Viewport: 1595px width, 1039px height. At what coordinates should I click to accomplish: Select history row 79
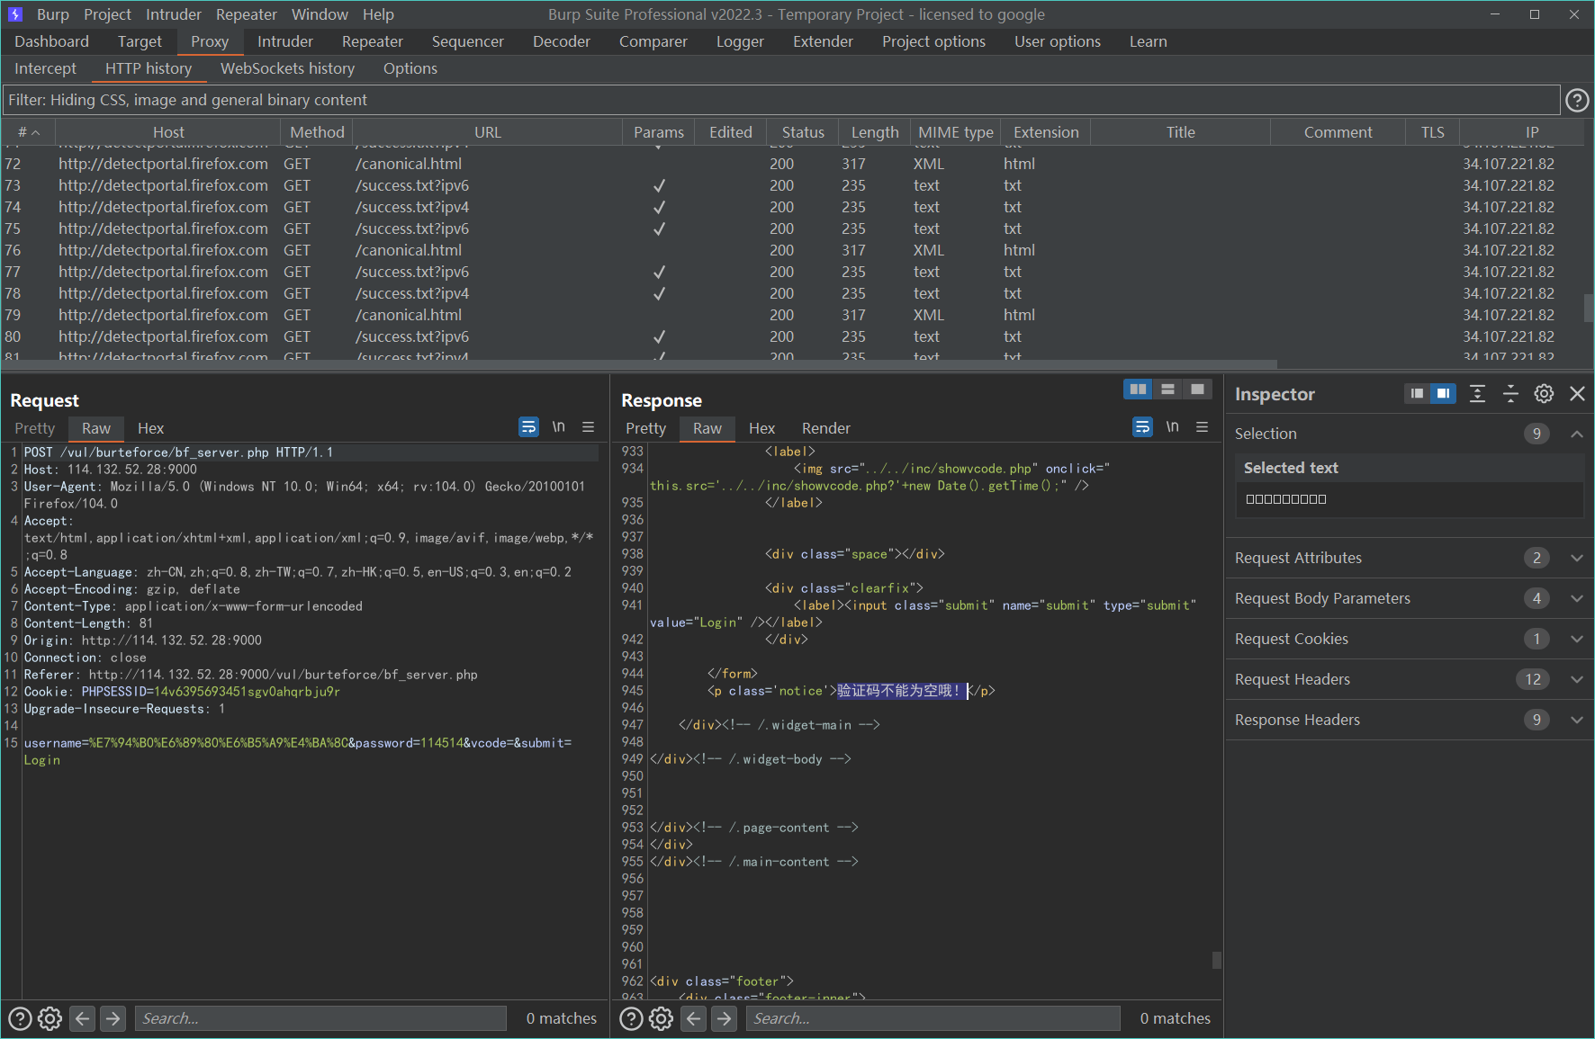[792, 315]
